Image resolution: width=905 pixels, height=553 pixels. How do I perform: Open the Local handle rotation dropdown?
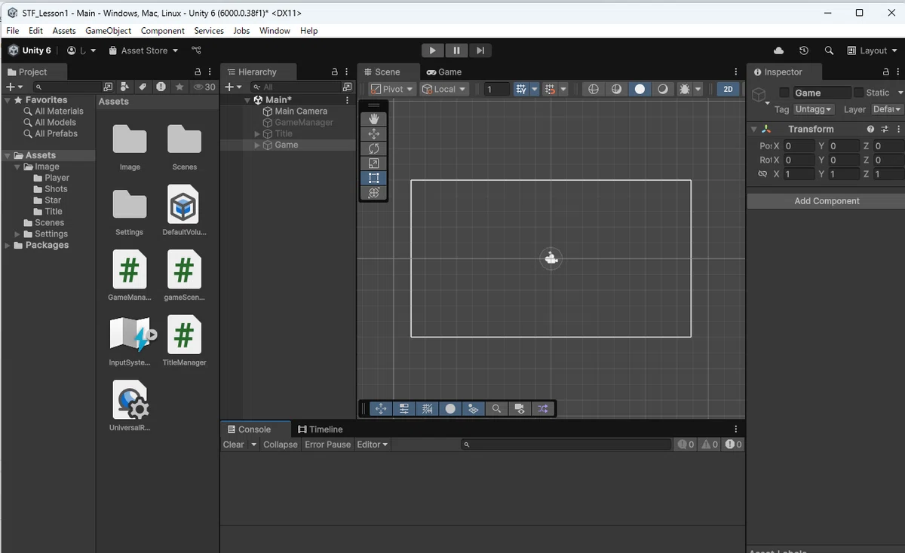444,89
